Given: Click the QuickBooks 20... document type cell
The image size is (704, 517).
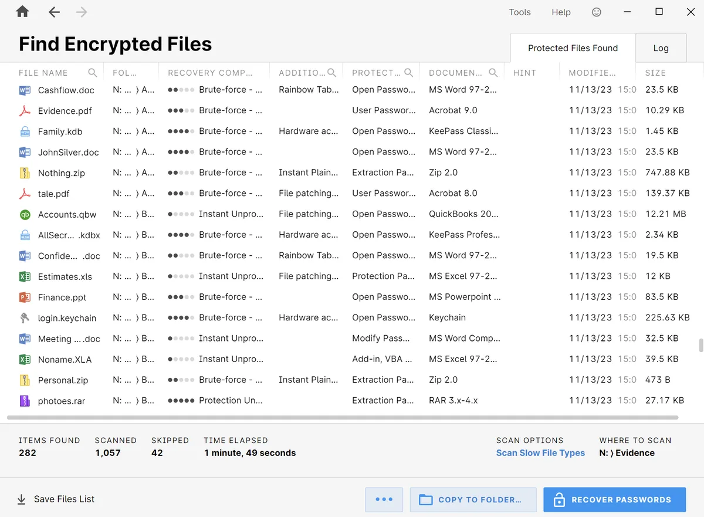Looking at the screenshot, I should point(463,214).
